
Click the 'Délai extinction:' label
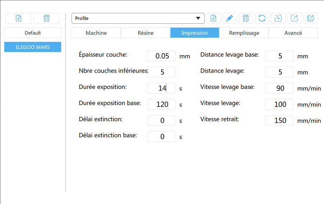click(101, 119)
